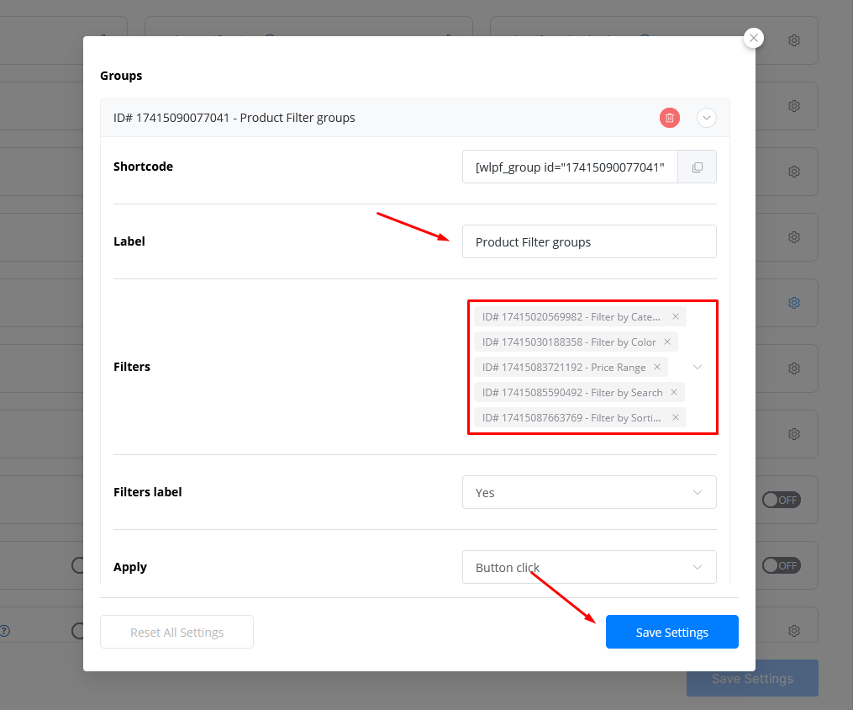Screen dimensions: 853x710
Task: Click the help question mark icon
Action: tap(5, 630)
